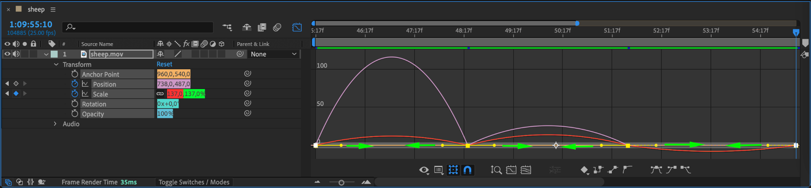Click the layer search input field
Image resolution: width=811 pixels, height=188 pixels.
pyautogui.click(x=138, y=27)
